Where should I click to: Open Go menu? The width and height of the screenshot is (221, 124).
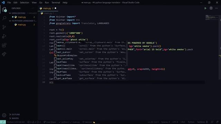pos(41,2)
